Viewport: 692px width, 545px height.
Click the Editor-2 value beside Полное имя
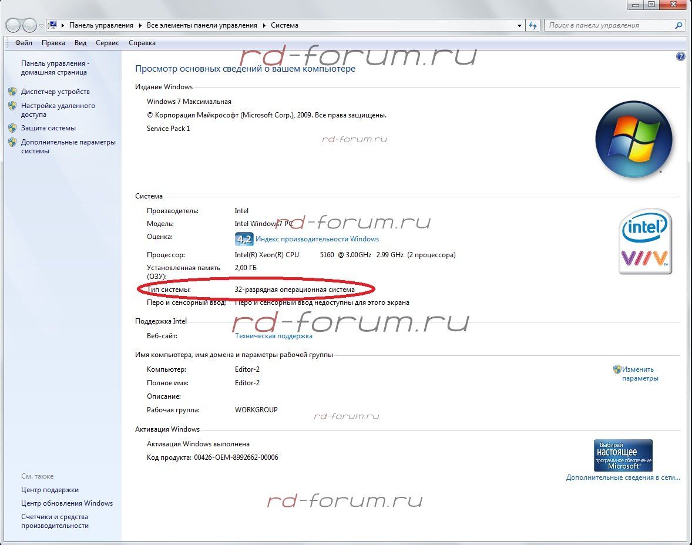[247, 383]
